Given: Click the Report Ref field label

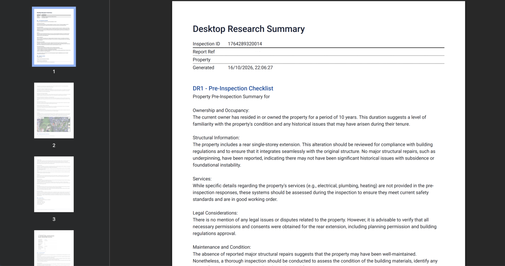Looking at the screenshot, I should tap(204, 52).
